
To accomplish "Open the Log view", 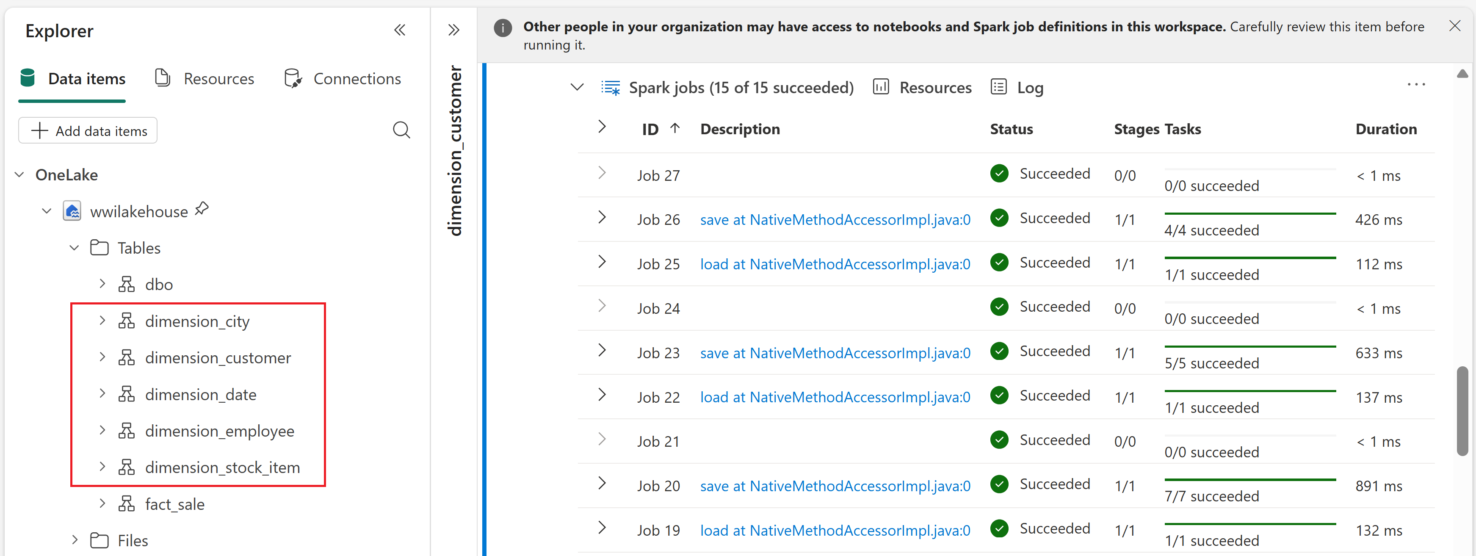I will (x=1017, y=87).
